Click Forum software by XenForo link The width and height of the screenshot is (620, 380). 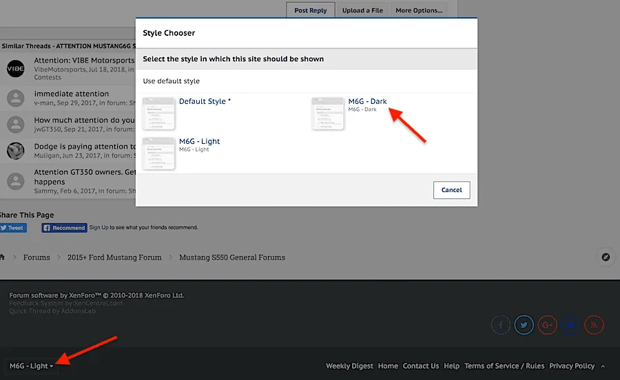coord(96,295)
